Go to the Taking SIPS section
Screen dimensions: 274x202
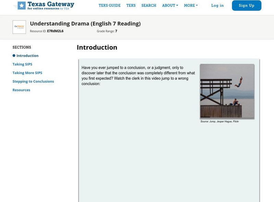point(22,64)
